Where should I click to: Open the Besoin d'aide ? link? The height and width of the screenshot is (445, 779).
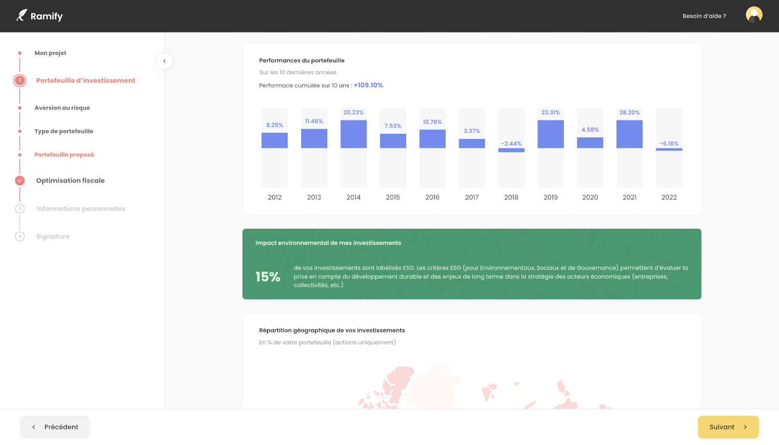click(x=704, y=16)
